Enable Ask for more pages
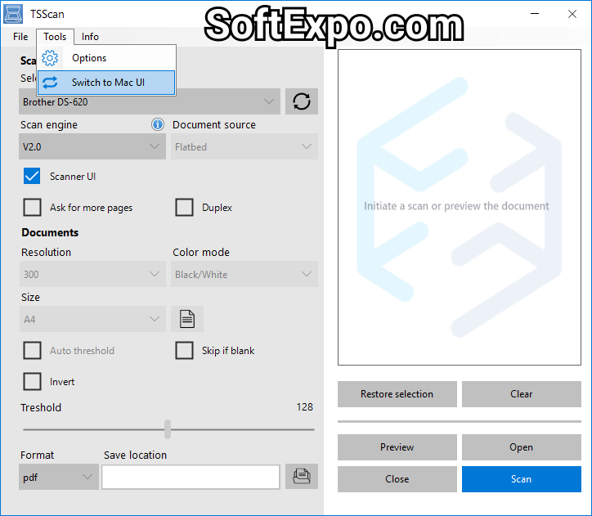The image size is (592, 516). click(x=32, y=207)
